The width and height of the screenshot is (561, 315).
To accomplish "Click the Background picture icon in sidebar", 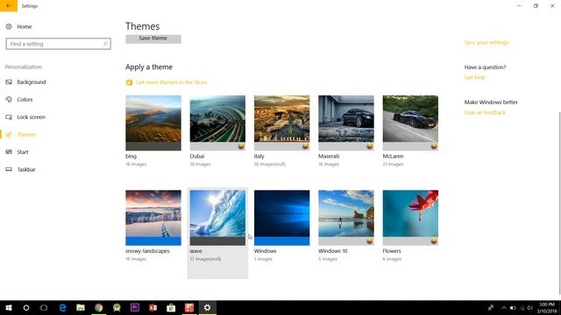I will 9,82.
